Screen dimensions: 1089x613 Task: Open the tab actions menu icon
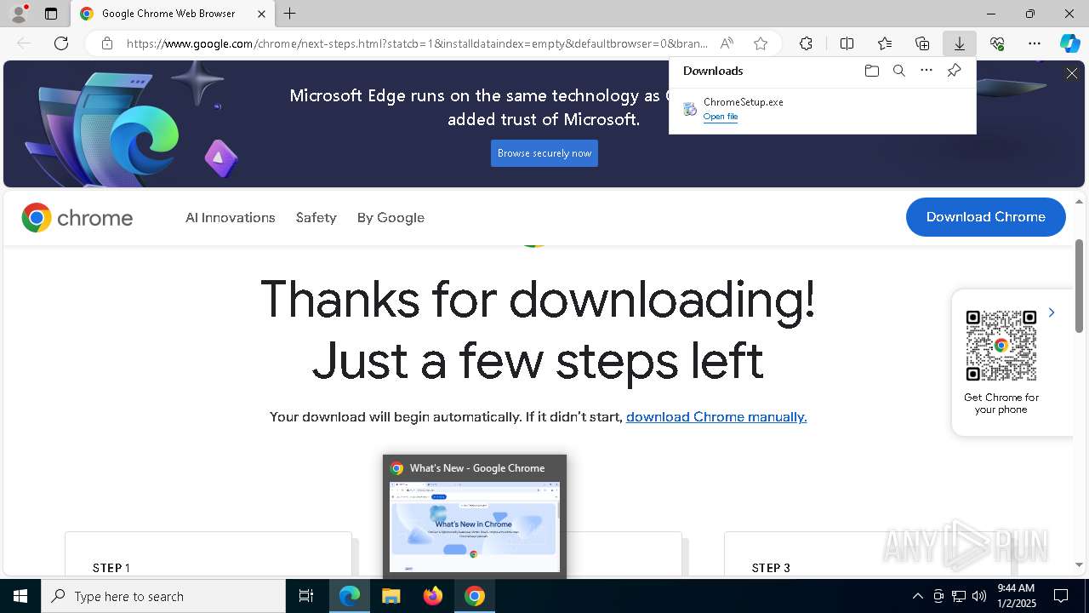[51, 14]
